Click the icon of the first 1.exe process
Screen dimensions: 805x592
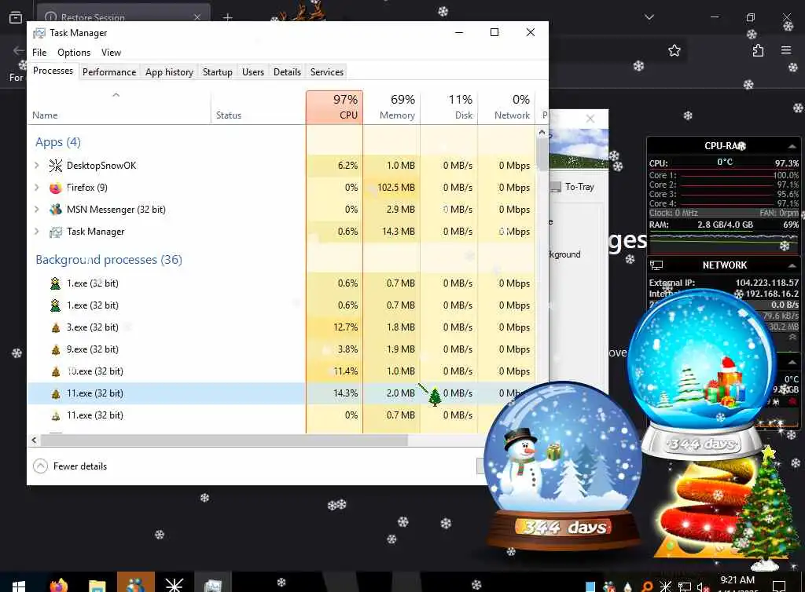56,283
